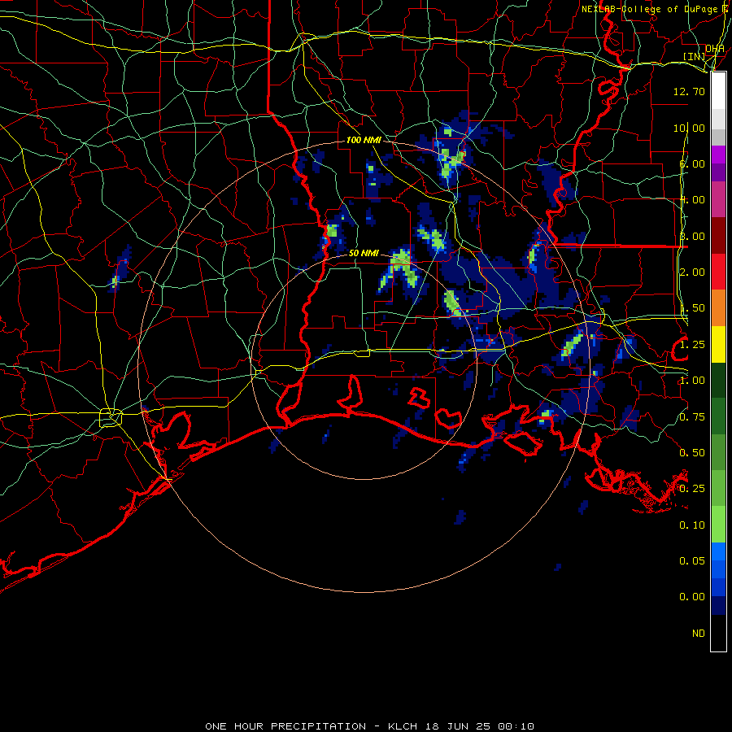732x732 pixels.
Task: Click the 50 NMI range ring label
Action: click(x=364, y=253)
